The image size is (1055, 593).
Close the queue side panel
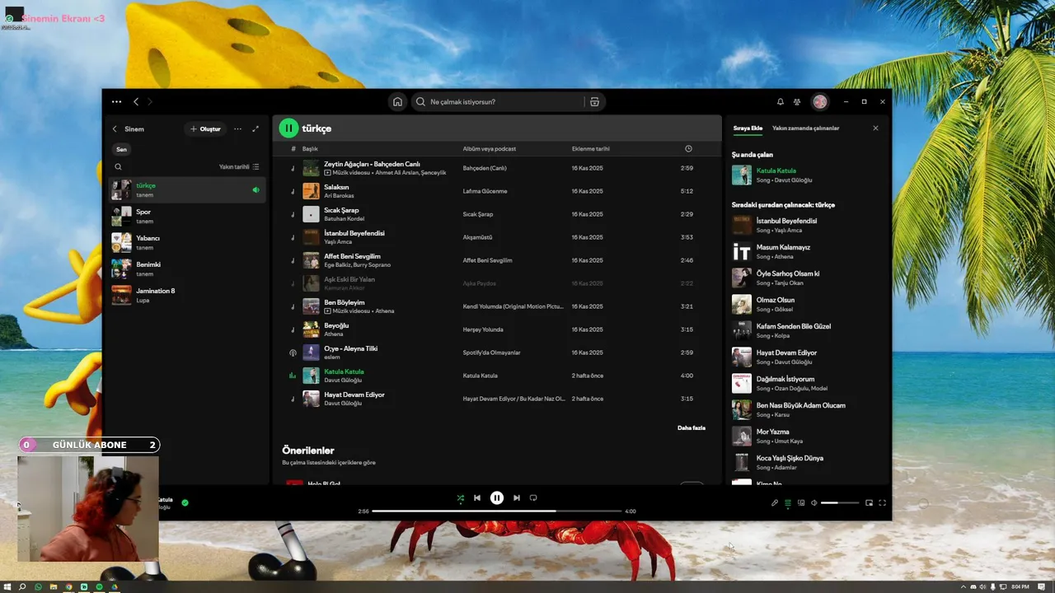875,128
